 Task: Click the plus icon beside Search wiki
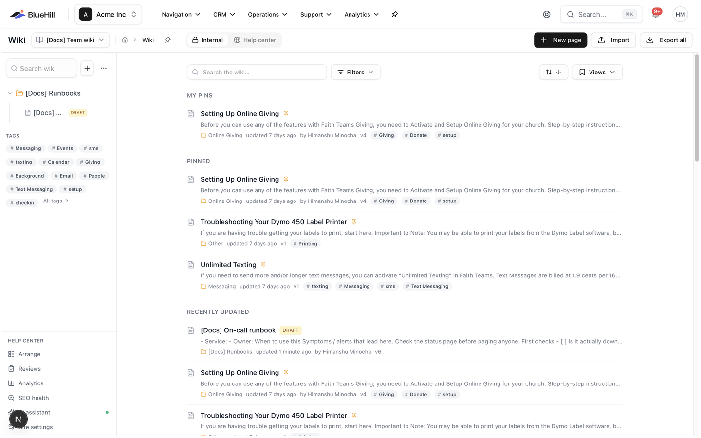coord(87,68)
